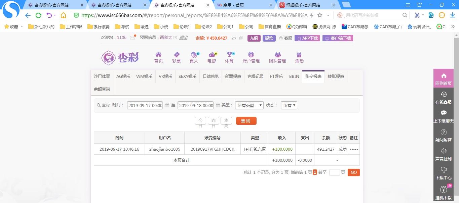
Task: Expand the 类型 所有类型 dropdown
Action: (249, 105)
